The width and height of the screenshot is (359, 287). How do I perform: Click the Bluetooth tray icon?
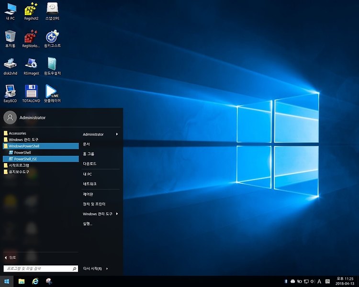[286, 281]
